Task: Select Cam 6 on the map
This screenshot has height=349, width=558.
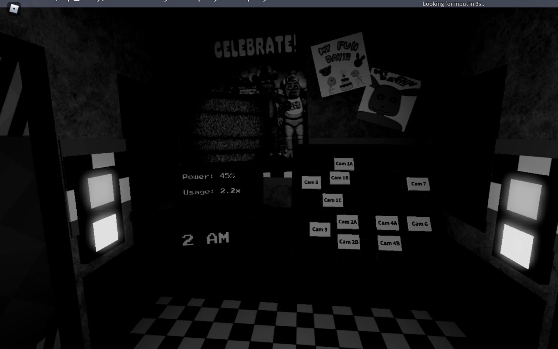Action: (419, 224)
